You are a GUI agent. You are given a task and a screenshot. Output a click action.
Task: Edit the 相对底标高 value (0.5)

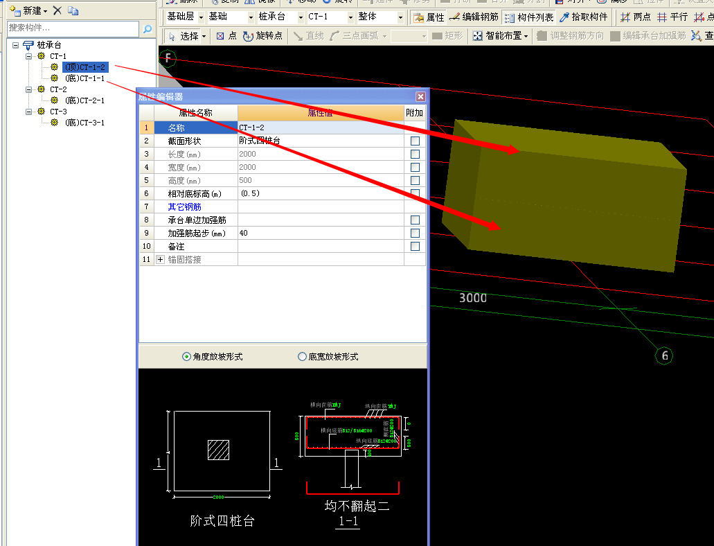tap(321, 194)
